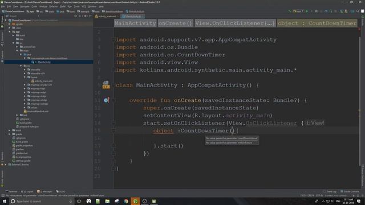Open the Gradle Console tool window
The width and height of the screenshot is (365, 205).
coord(350,191)
